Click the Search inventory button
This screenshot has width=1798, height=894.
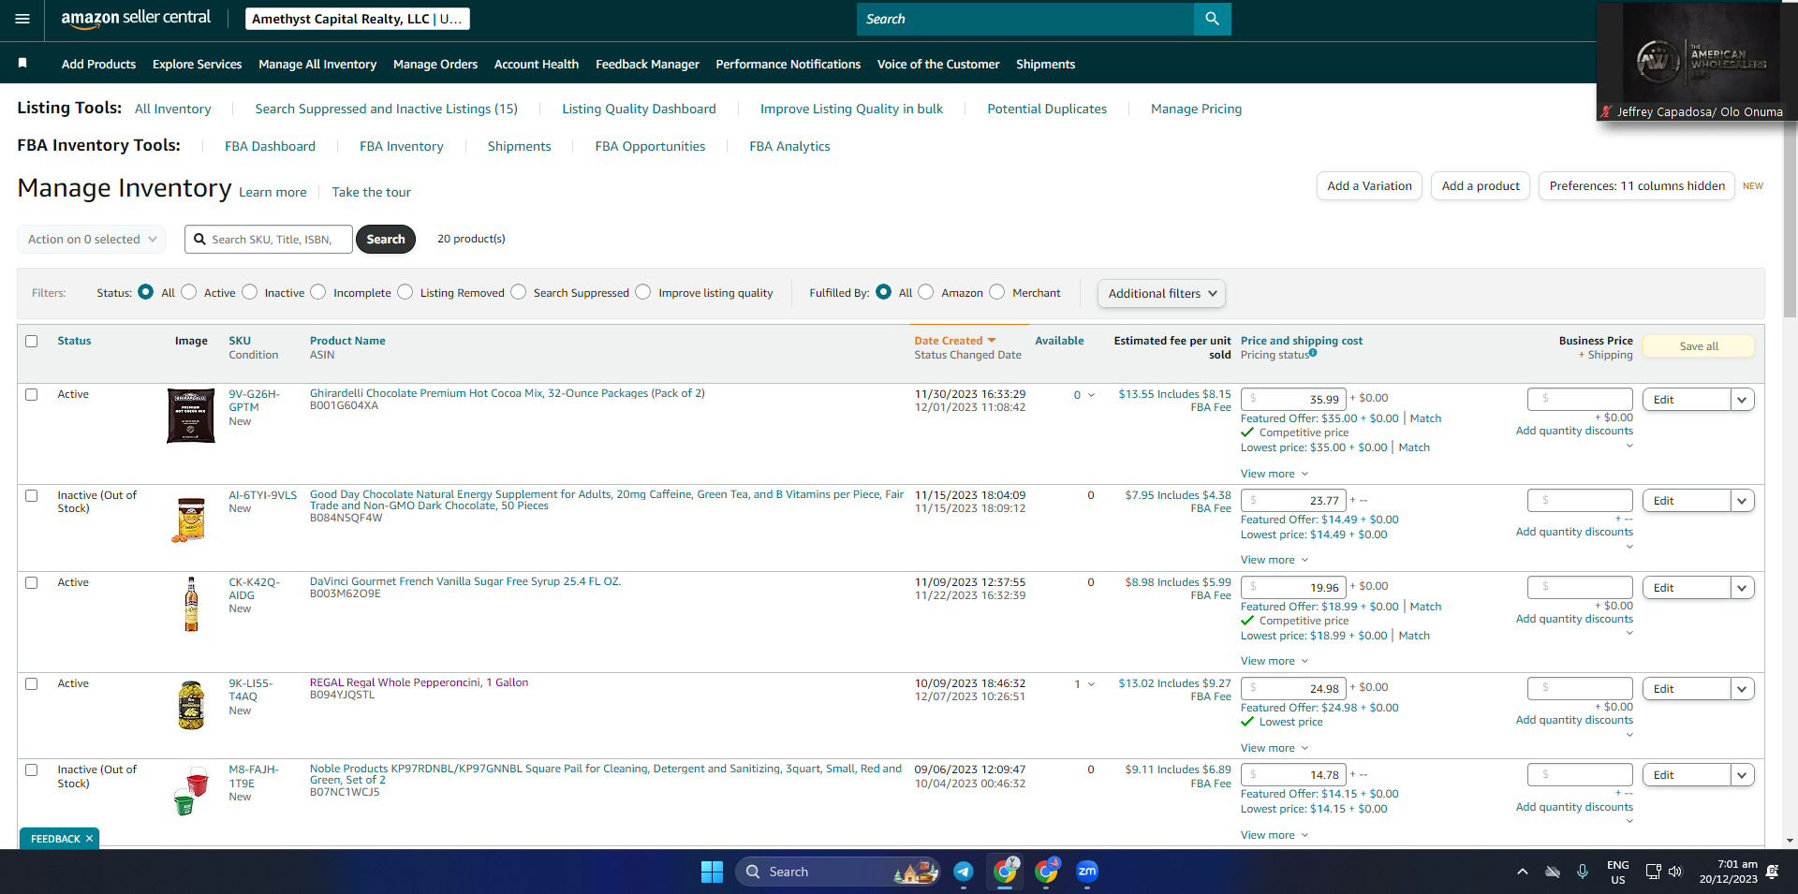click(x=386, y=239)
